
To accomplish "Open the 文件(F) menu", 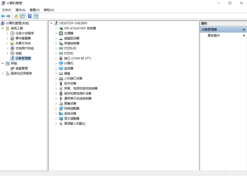I will (7, 10).
